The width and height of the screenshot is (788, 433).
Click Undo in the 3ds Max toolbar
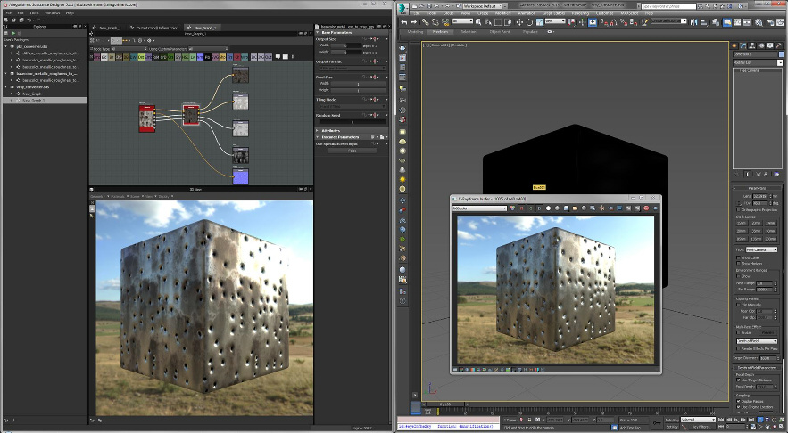pyautogui.click(x=404, y=22)
